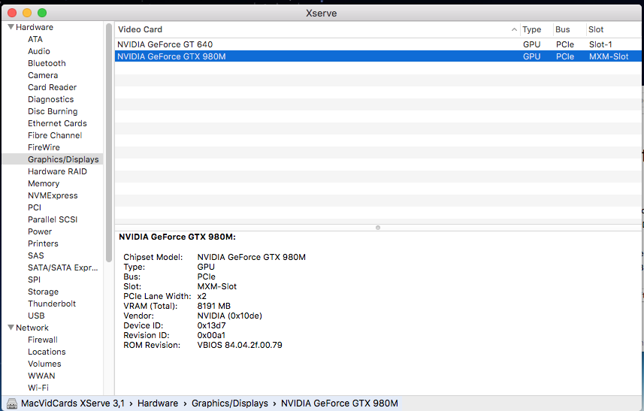The width and height of the screenshot is (644, 411).
Task: Select Camera in the sidebar
Action: (x=43, y=75)
